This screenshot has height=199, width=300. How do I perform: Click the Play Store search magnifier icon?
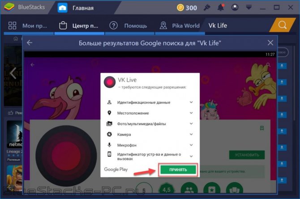point(268,65)
